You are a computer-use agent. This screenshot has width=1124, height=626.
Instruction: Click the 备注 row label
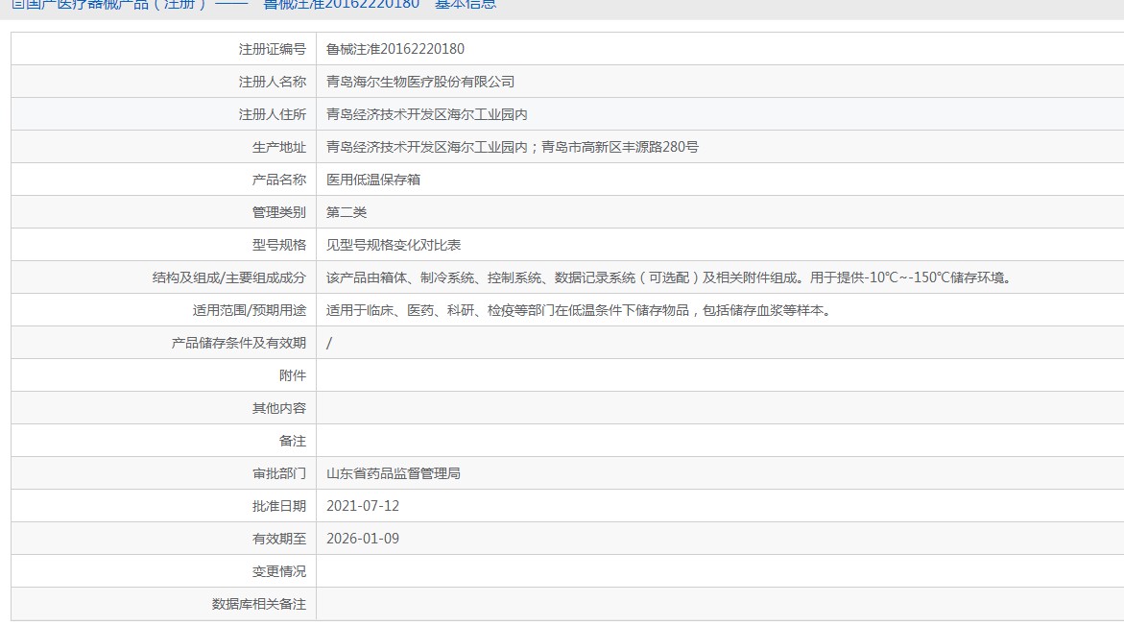293,441
